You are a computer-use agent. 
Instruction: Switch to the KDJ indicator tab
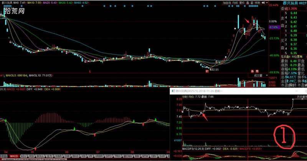click(x=23, y=156)
